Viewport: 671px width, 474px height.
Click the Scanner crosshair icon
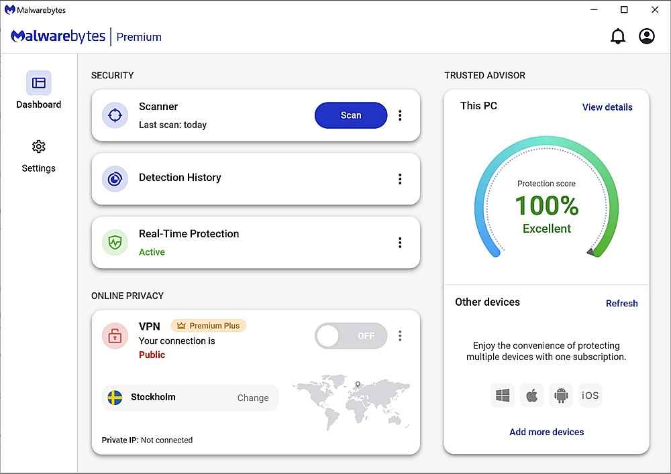pos(115,115)
